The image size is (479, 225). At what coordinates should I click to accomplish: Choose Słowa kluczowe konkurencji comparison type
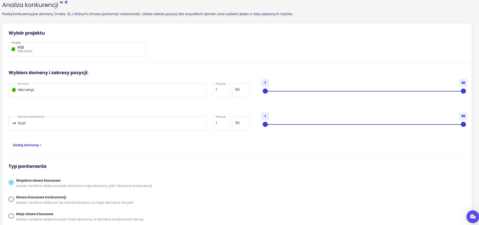[x=11, y=199]
